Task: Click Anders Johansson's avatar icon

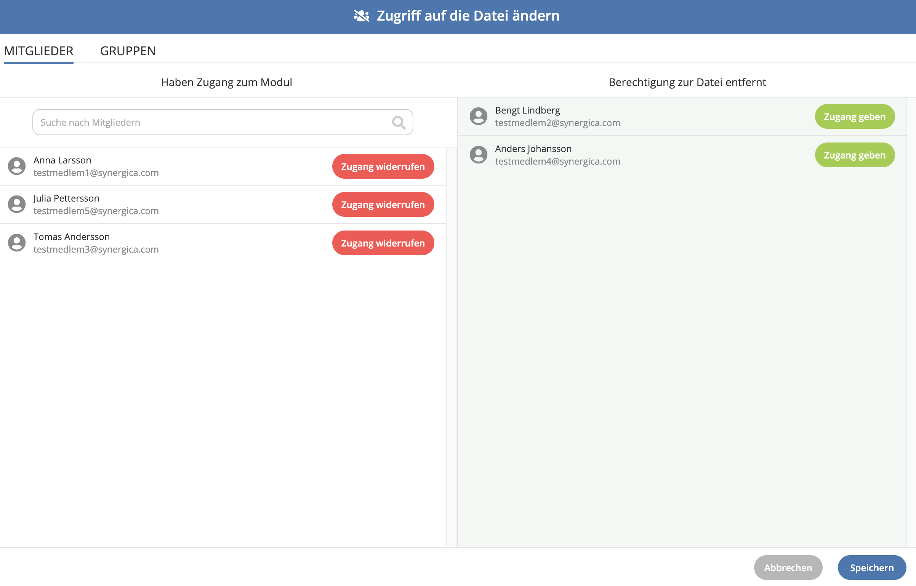Action: pos(479,155)
